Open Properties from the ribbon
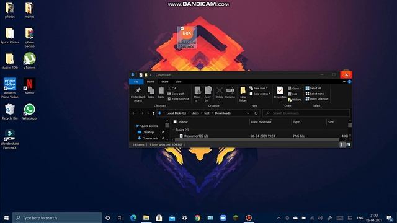Screen dimensions: 397x223 280,94
